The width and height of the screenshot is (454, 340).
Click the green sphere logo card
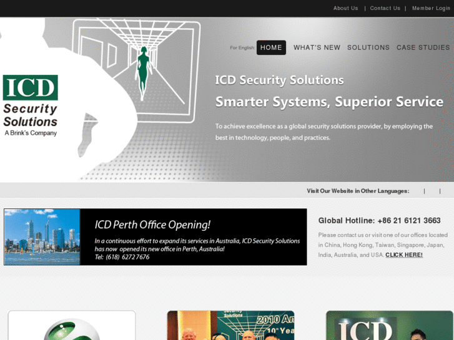(72, 325)
